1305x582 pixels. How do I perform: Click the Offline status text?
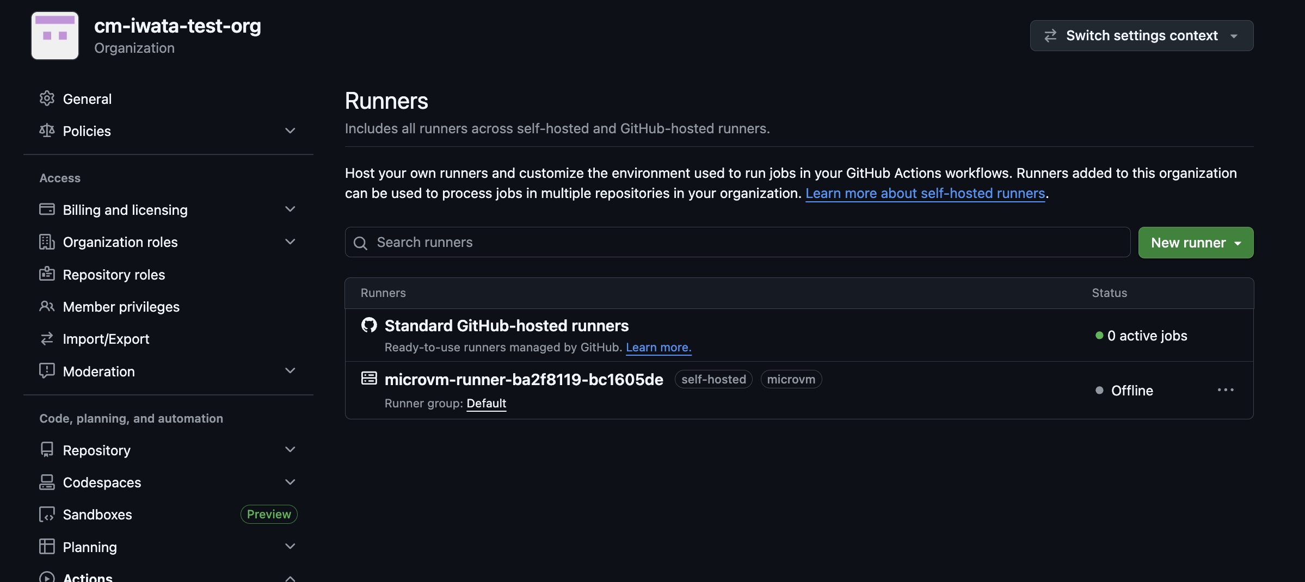pyautogui.click(x=1132, y=391)
